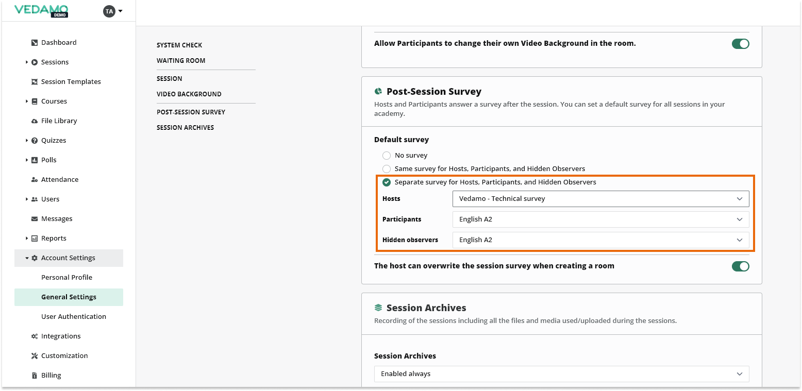Click the Integrations gears icon
Image resolution: width=802 pixels, height=391 pixels.
click(35, 336)
